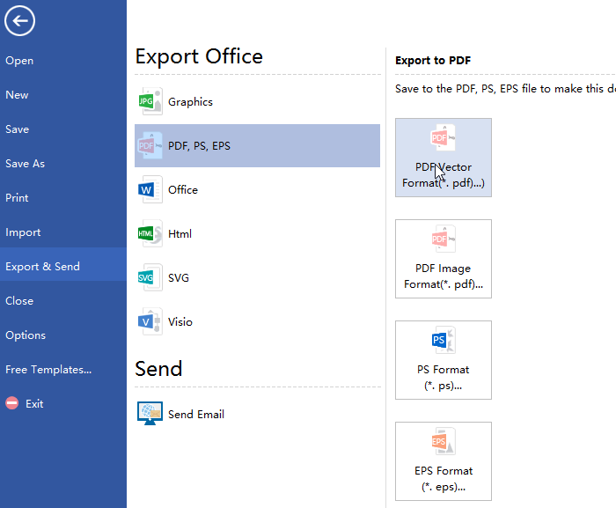Click the EPS icon in EPS Format tile
This screenshot has width=616, height=508.
coord(444,441)
